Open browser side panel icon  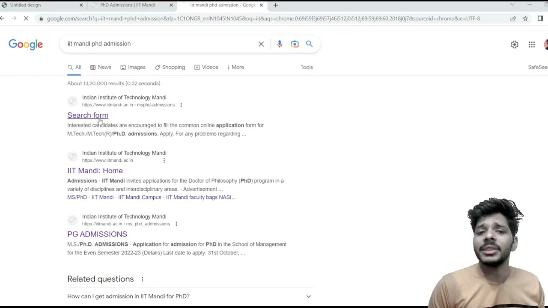coord(540,18)
